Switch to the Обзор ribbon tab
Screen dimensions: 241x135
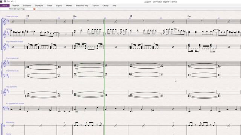(x=105, y=6)
